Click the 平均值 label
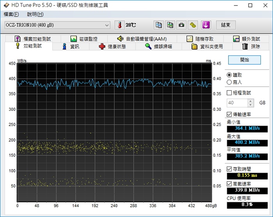The image size is (273, 217). (234, 150)
